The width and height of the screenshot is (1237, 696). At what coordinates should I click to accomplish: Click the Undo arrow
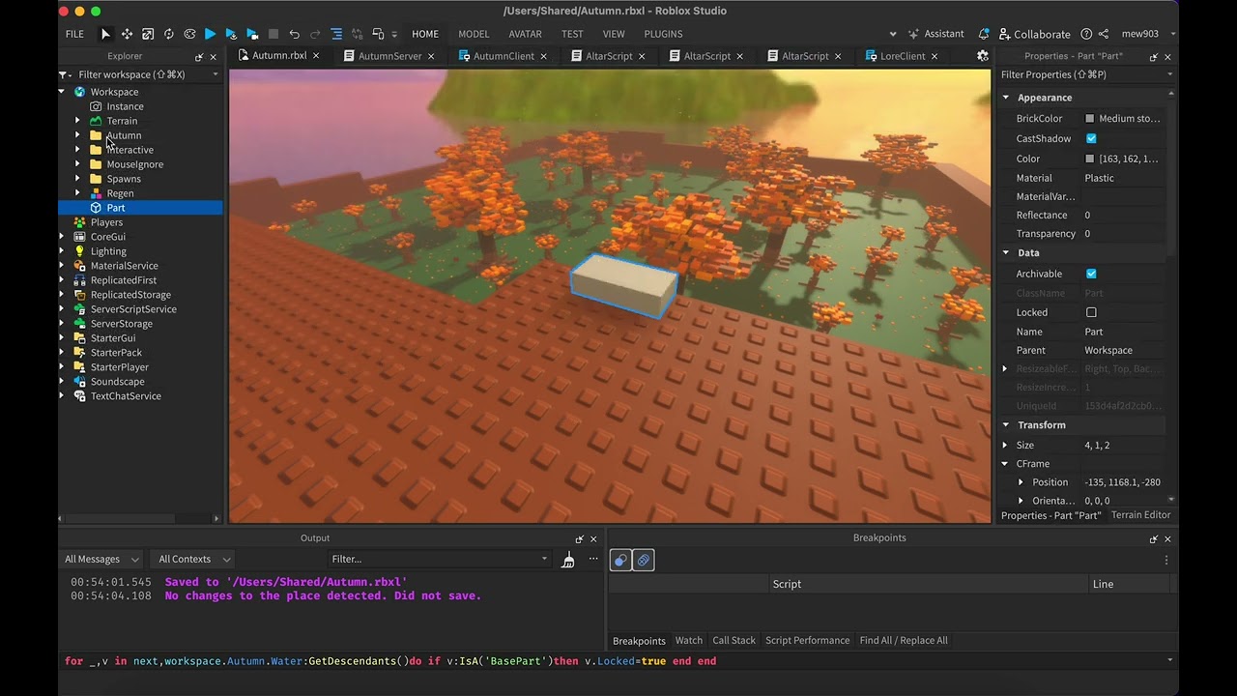pos(295,34)
